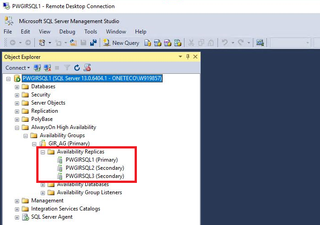Click the Activity Monitor toolbar icon
The height and width of the screenshot is (225, 320).
coord(260,43)
